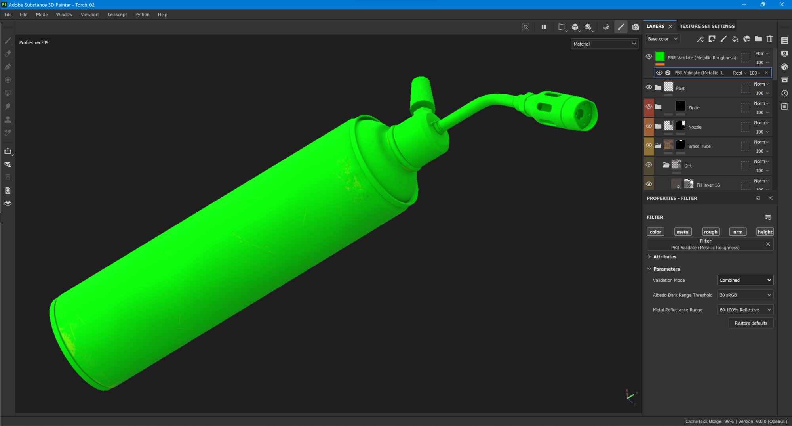Screen dimensions: 792x426
Task: Add a new folder in the Layers panel
Action: point(758,39)
